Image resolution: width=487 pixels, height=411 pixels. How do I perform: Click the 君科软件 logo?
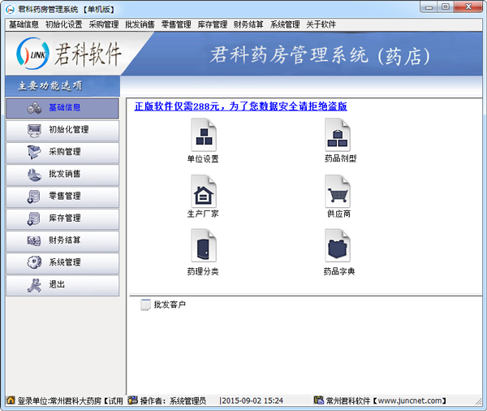point(68,54)
